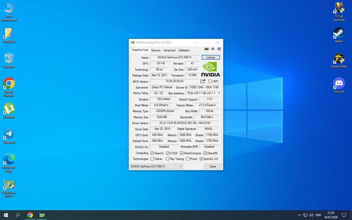Select TechPowerUp GPU-Z desktop shortcut

pyautogui.click(x=9, y=188)
